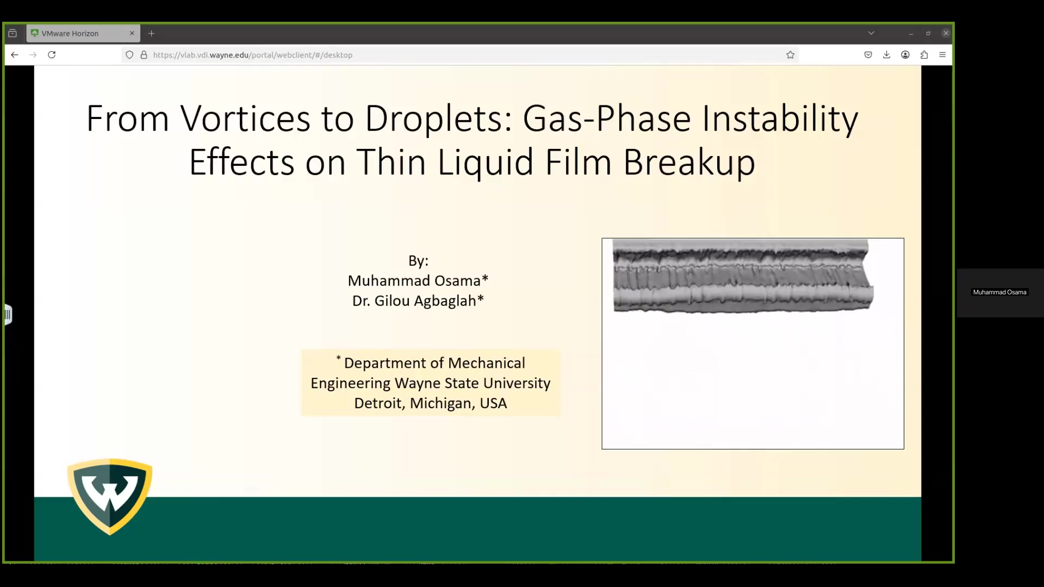
Task: Close the VMware Horizon tab
Action: coord(132,33)
